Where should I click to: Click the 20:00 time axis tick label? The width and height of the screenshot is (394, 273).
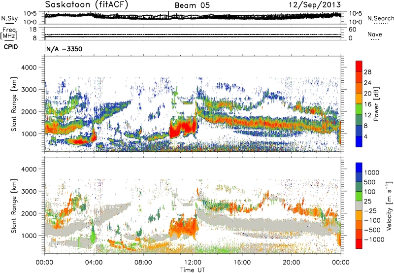(x=292, y=263)
